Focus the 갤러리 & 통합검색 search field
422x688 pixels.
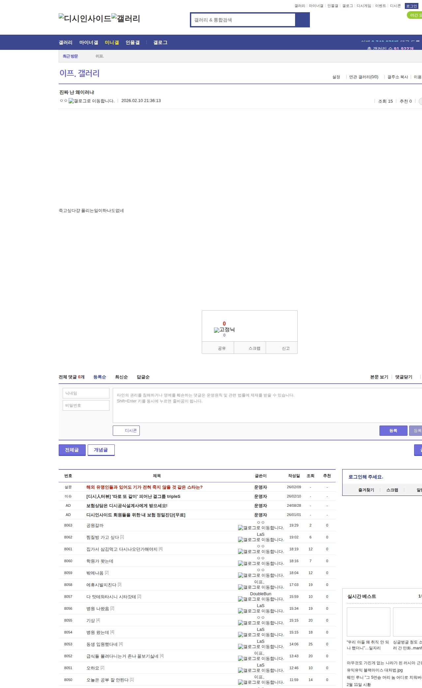(x=243, y=20)
